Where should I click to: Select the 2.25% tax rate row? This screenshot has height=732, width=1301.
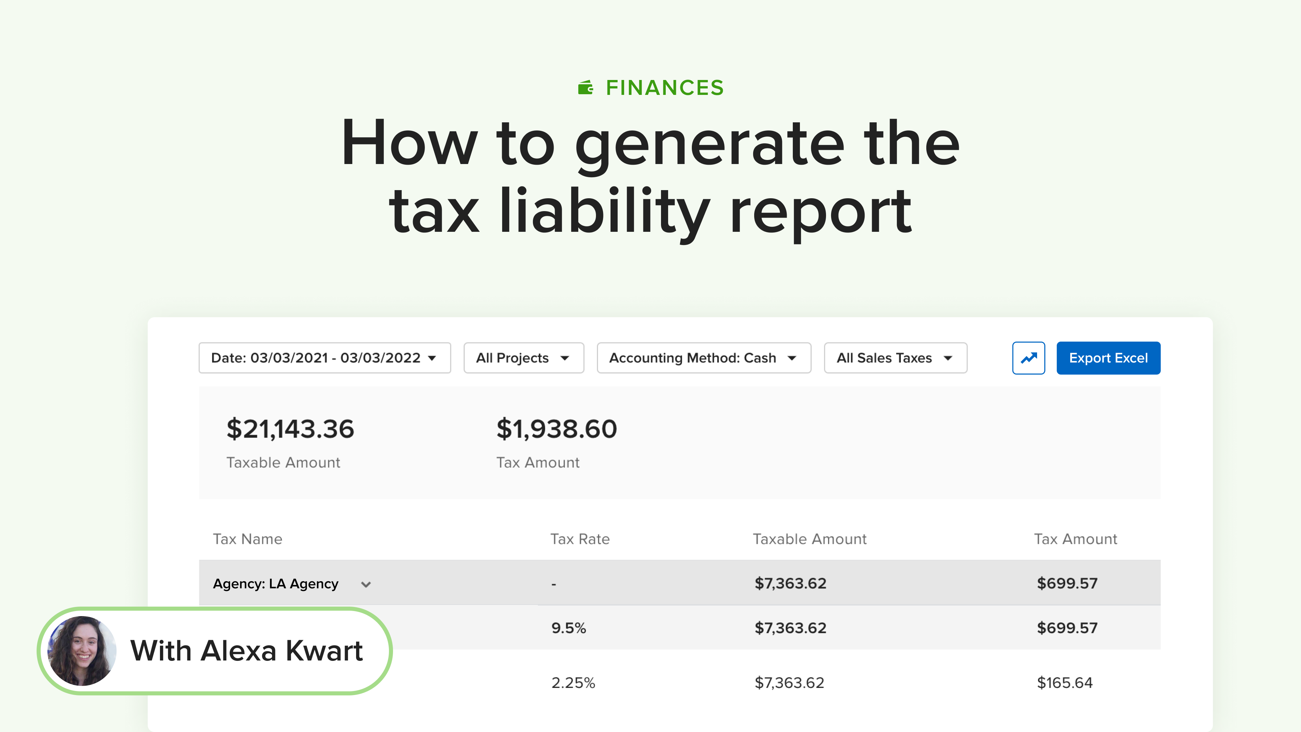(573, 683)
